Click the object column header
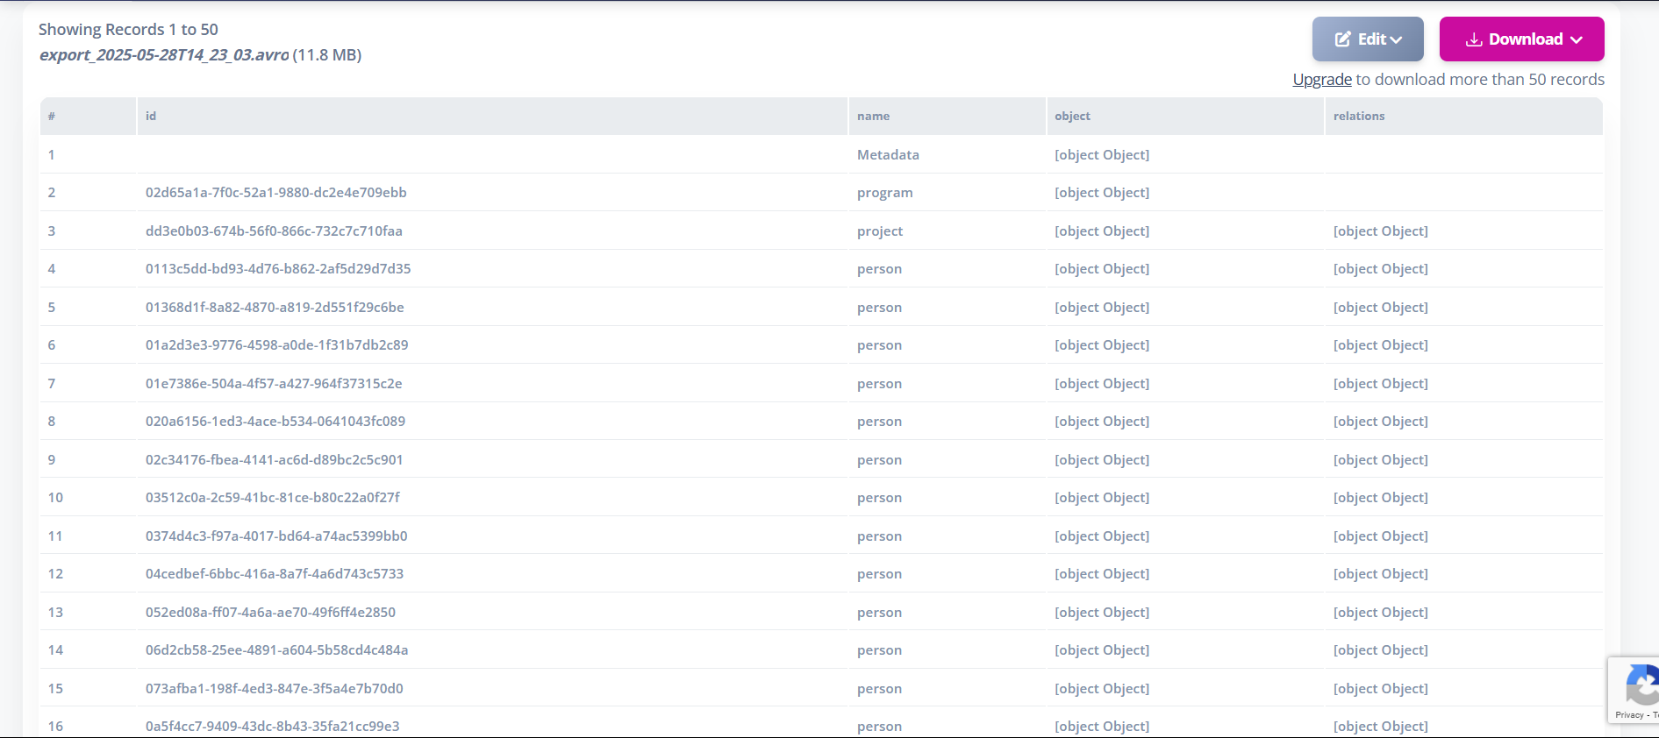 [x=1072, y=117]
